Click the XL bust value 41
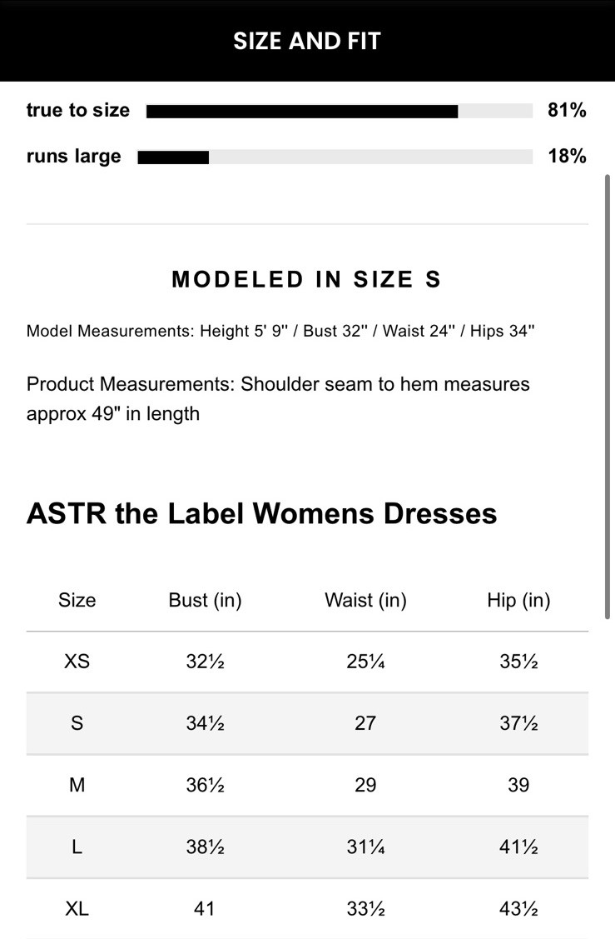Screen dimensions: 615x939 [205, 908]
